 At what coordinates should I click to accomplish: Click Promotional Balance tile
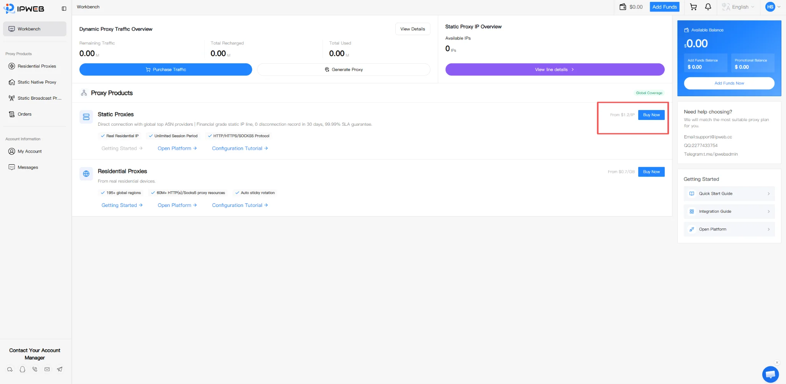753,63
